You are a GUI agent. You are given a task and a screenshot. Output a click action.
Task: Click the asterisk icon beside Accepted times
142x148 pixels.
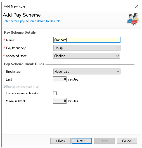pos(4,56)
